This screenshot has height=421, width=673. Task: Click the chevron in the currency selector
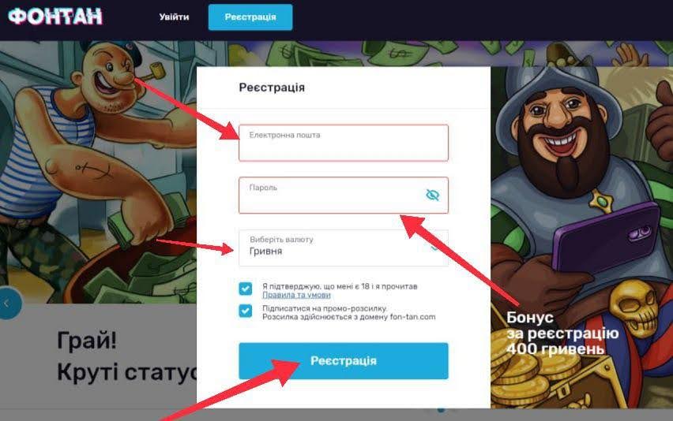pos(434,248)
